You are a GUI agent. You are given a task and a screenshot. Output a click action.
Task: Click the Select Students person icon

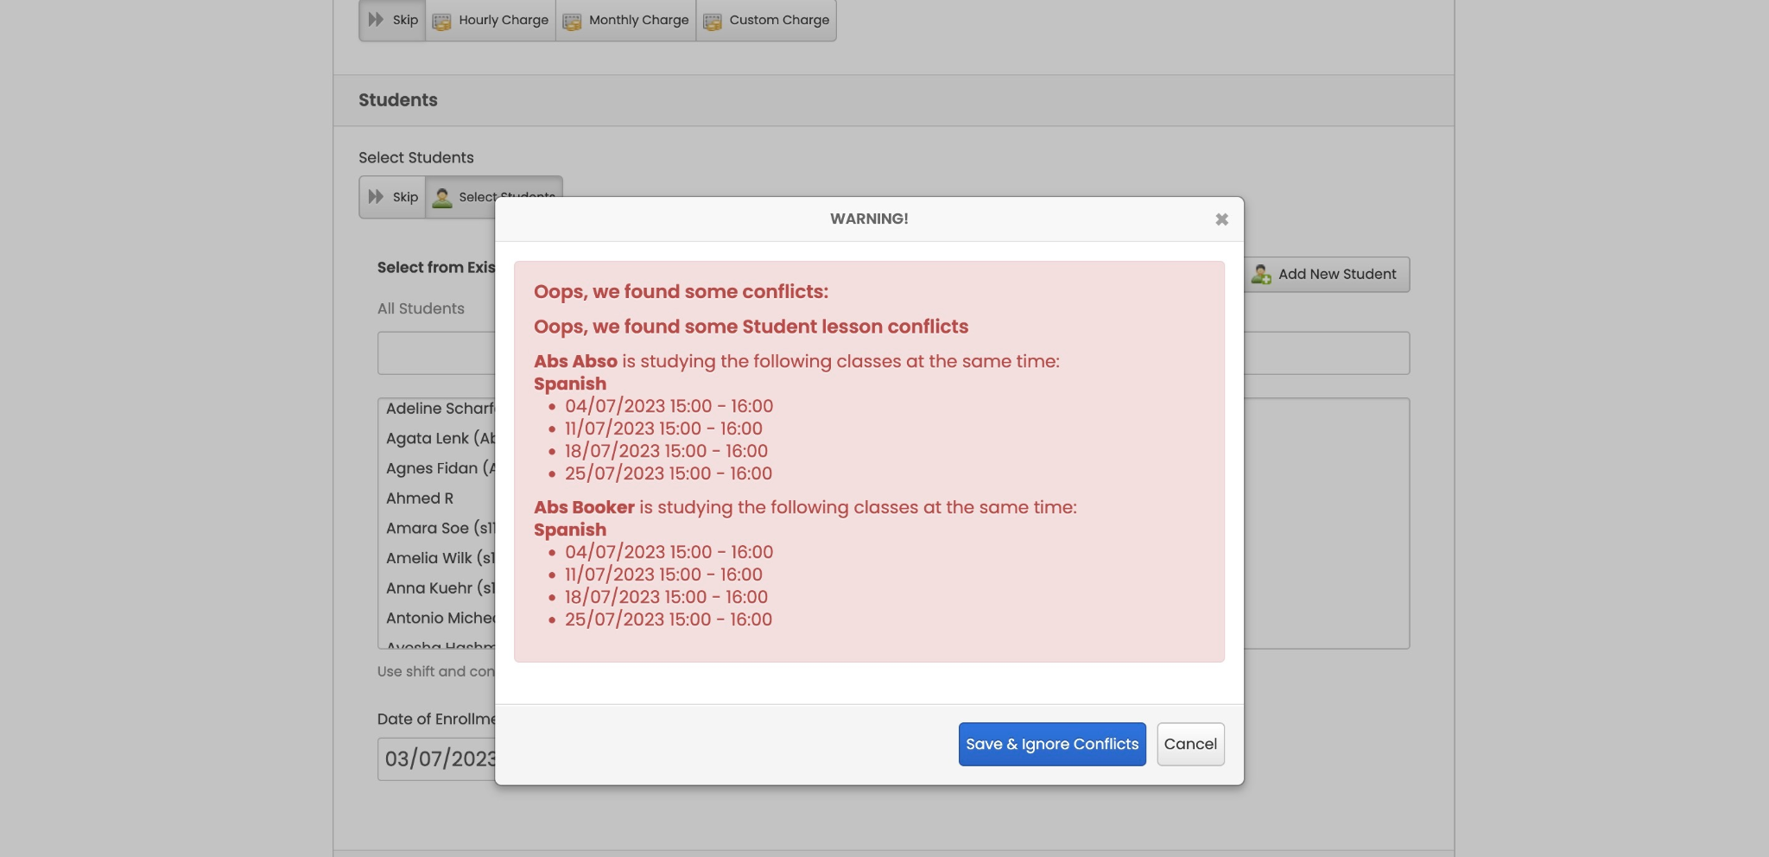(443, 197)
